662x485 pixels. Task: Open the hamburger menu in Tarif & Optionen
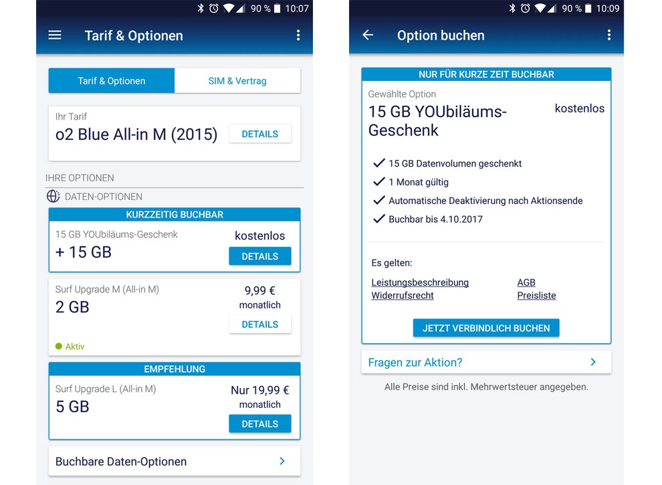[55, 35]
